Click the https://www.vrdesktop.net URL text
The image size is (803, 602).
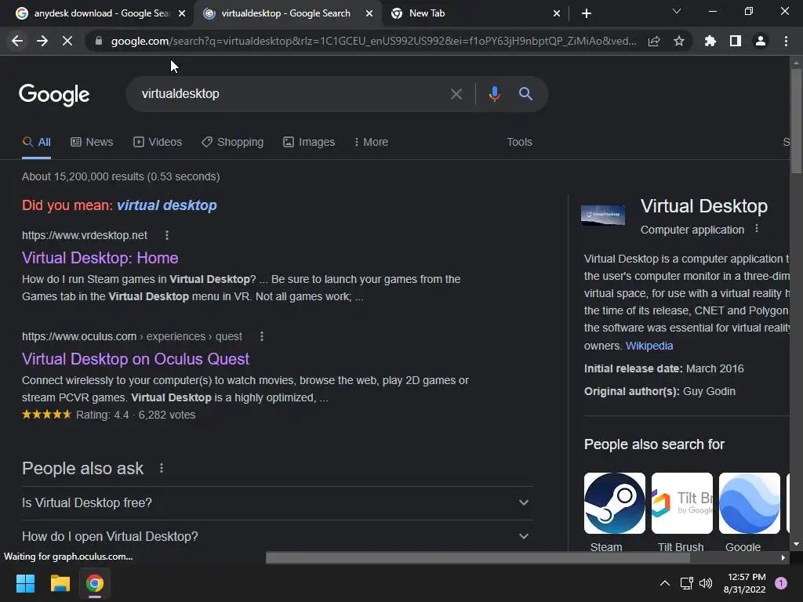85,235
